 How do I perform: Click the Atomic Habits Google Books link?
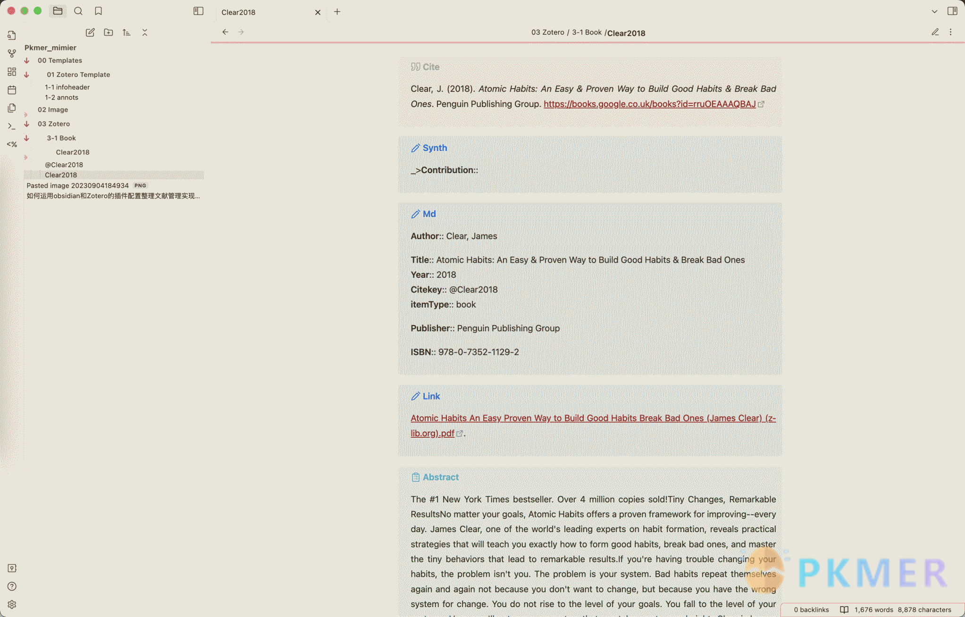coord(649,103)
